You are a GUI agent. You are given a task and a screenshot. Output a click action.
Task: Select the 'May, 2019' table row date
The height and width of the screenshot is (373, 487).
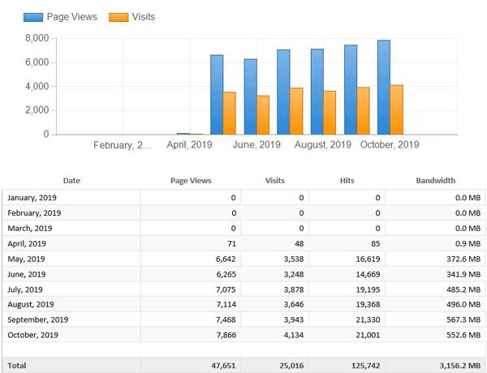coord(27,259)
